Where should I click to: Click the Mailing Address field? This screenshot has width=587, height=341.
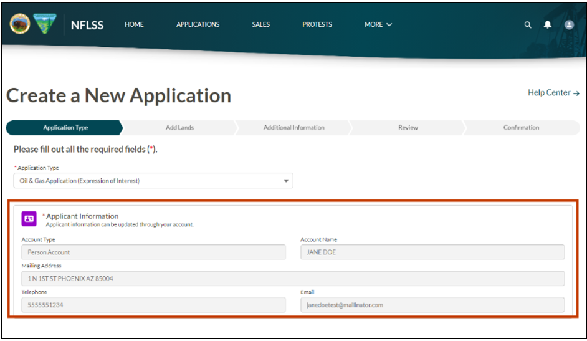pyautogui.click(x=293, y=279)
